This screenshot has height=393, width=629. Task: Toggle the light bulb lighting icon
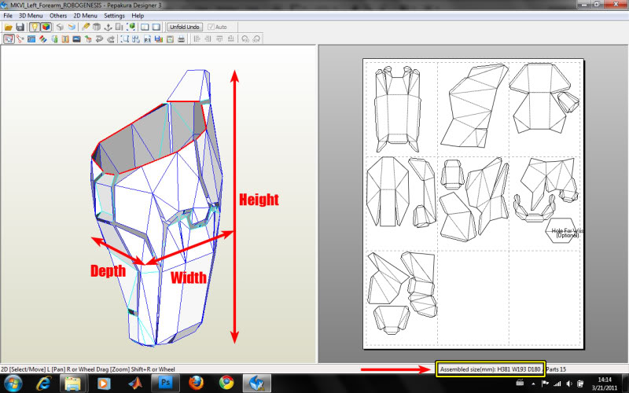35,27
